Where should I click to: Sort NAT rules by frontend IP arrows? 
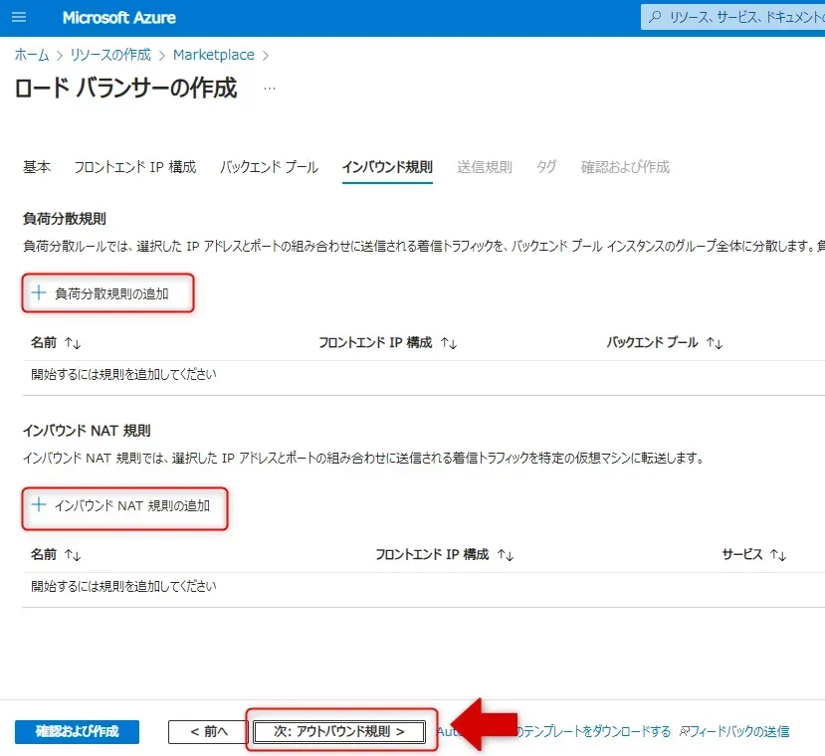[x=506, y=555]
